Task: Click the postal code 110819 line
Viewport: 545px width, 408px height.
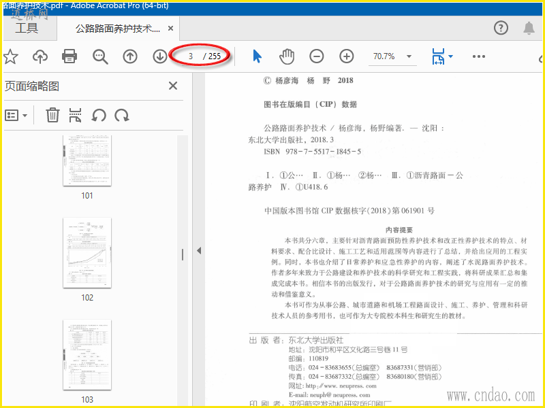Action: tap(308, 358)
